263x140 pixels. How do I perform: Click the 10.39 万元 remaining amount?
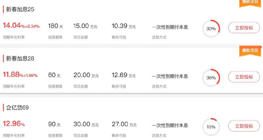click(123, 26)
